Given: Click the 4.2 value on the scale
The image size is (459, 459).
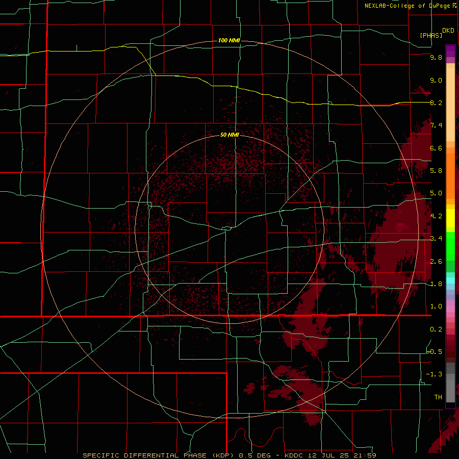Looking at the screenshot, I should (436, 216).
